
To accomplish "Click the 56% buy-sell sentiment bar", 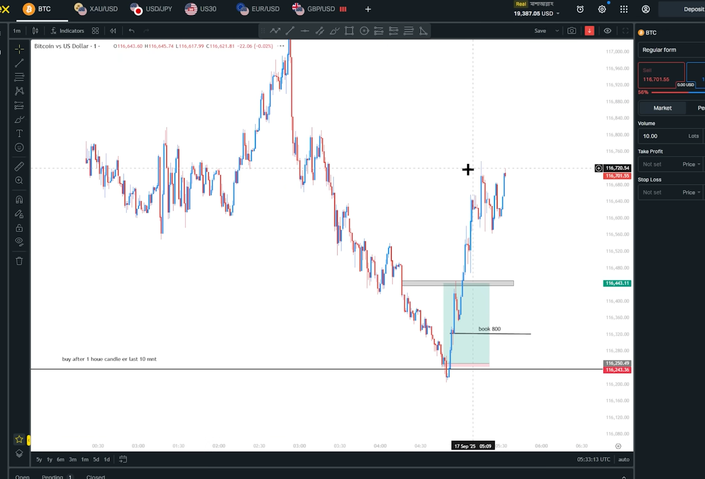I will tap(671, 92).
